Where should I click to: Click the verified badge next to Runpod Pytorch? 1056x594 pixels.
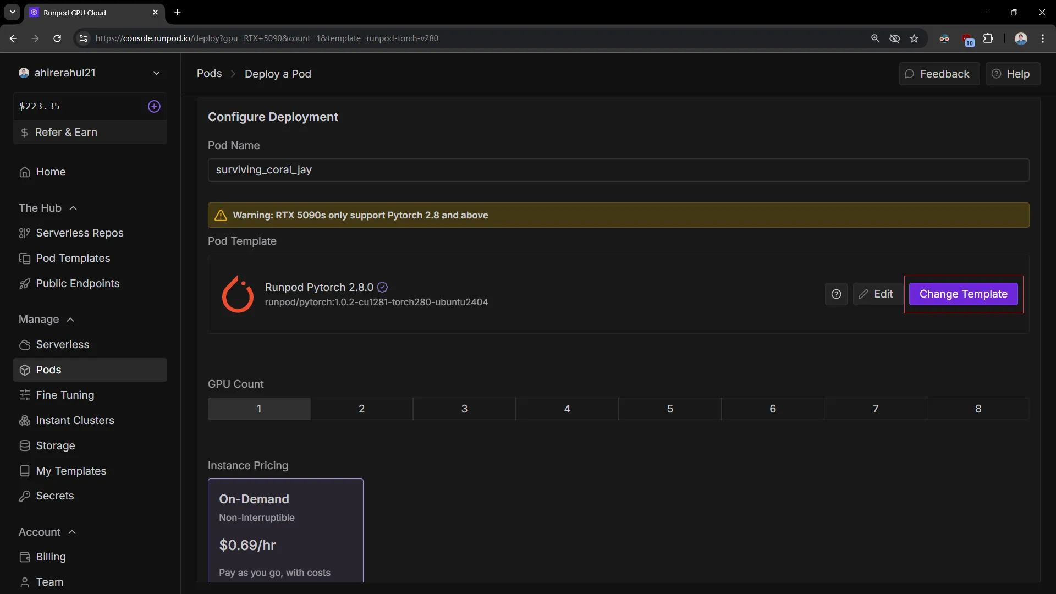coord(382,287)
